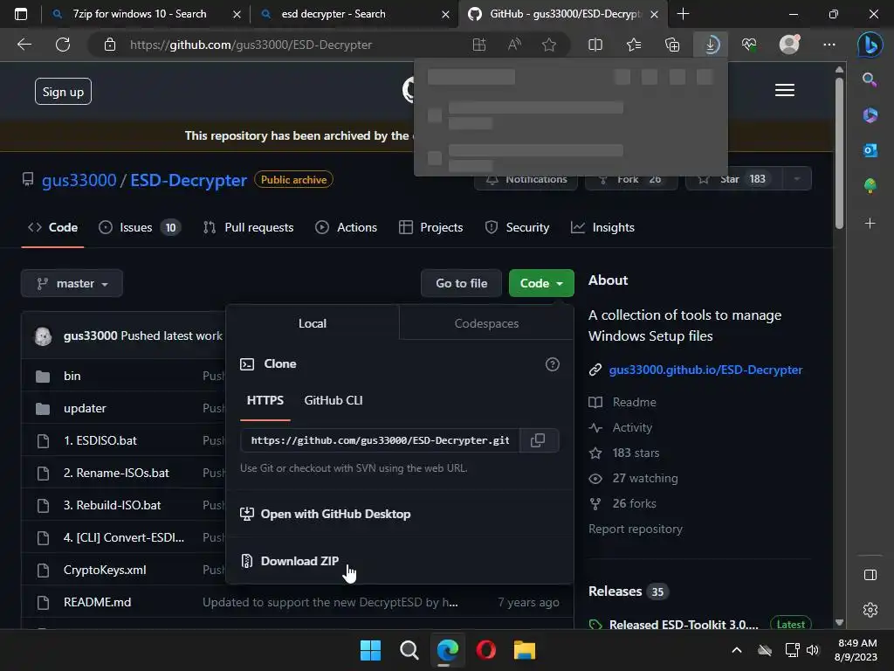Click the Go to file button
This screenshot has width=894, height=671.
tap(461, 283)
